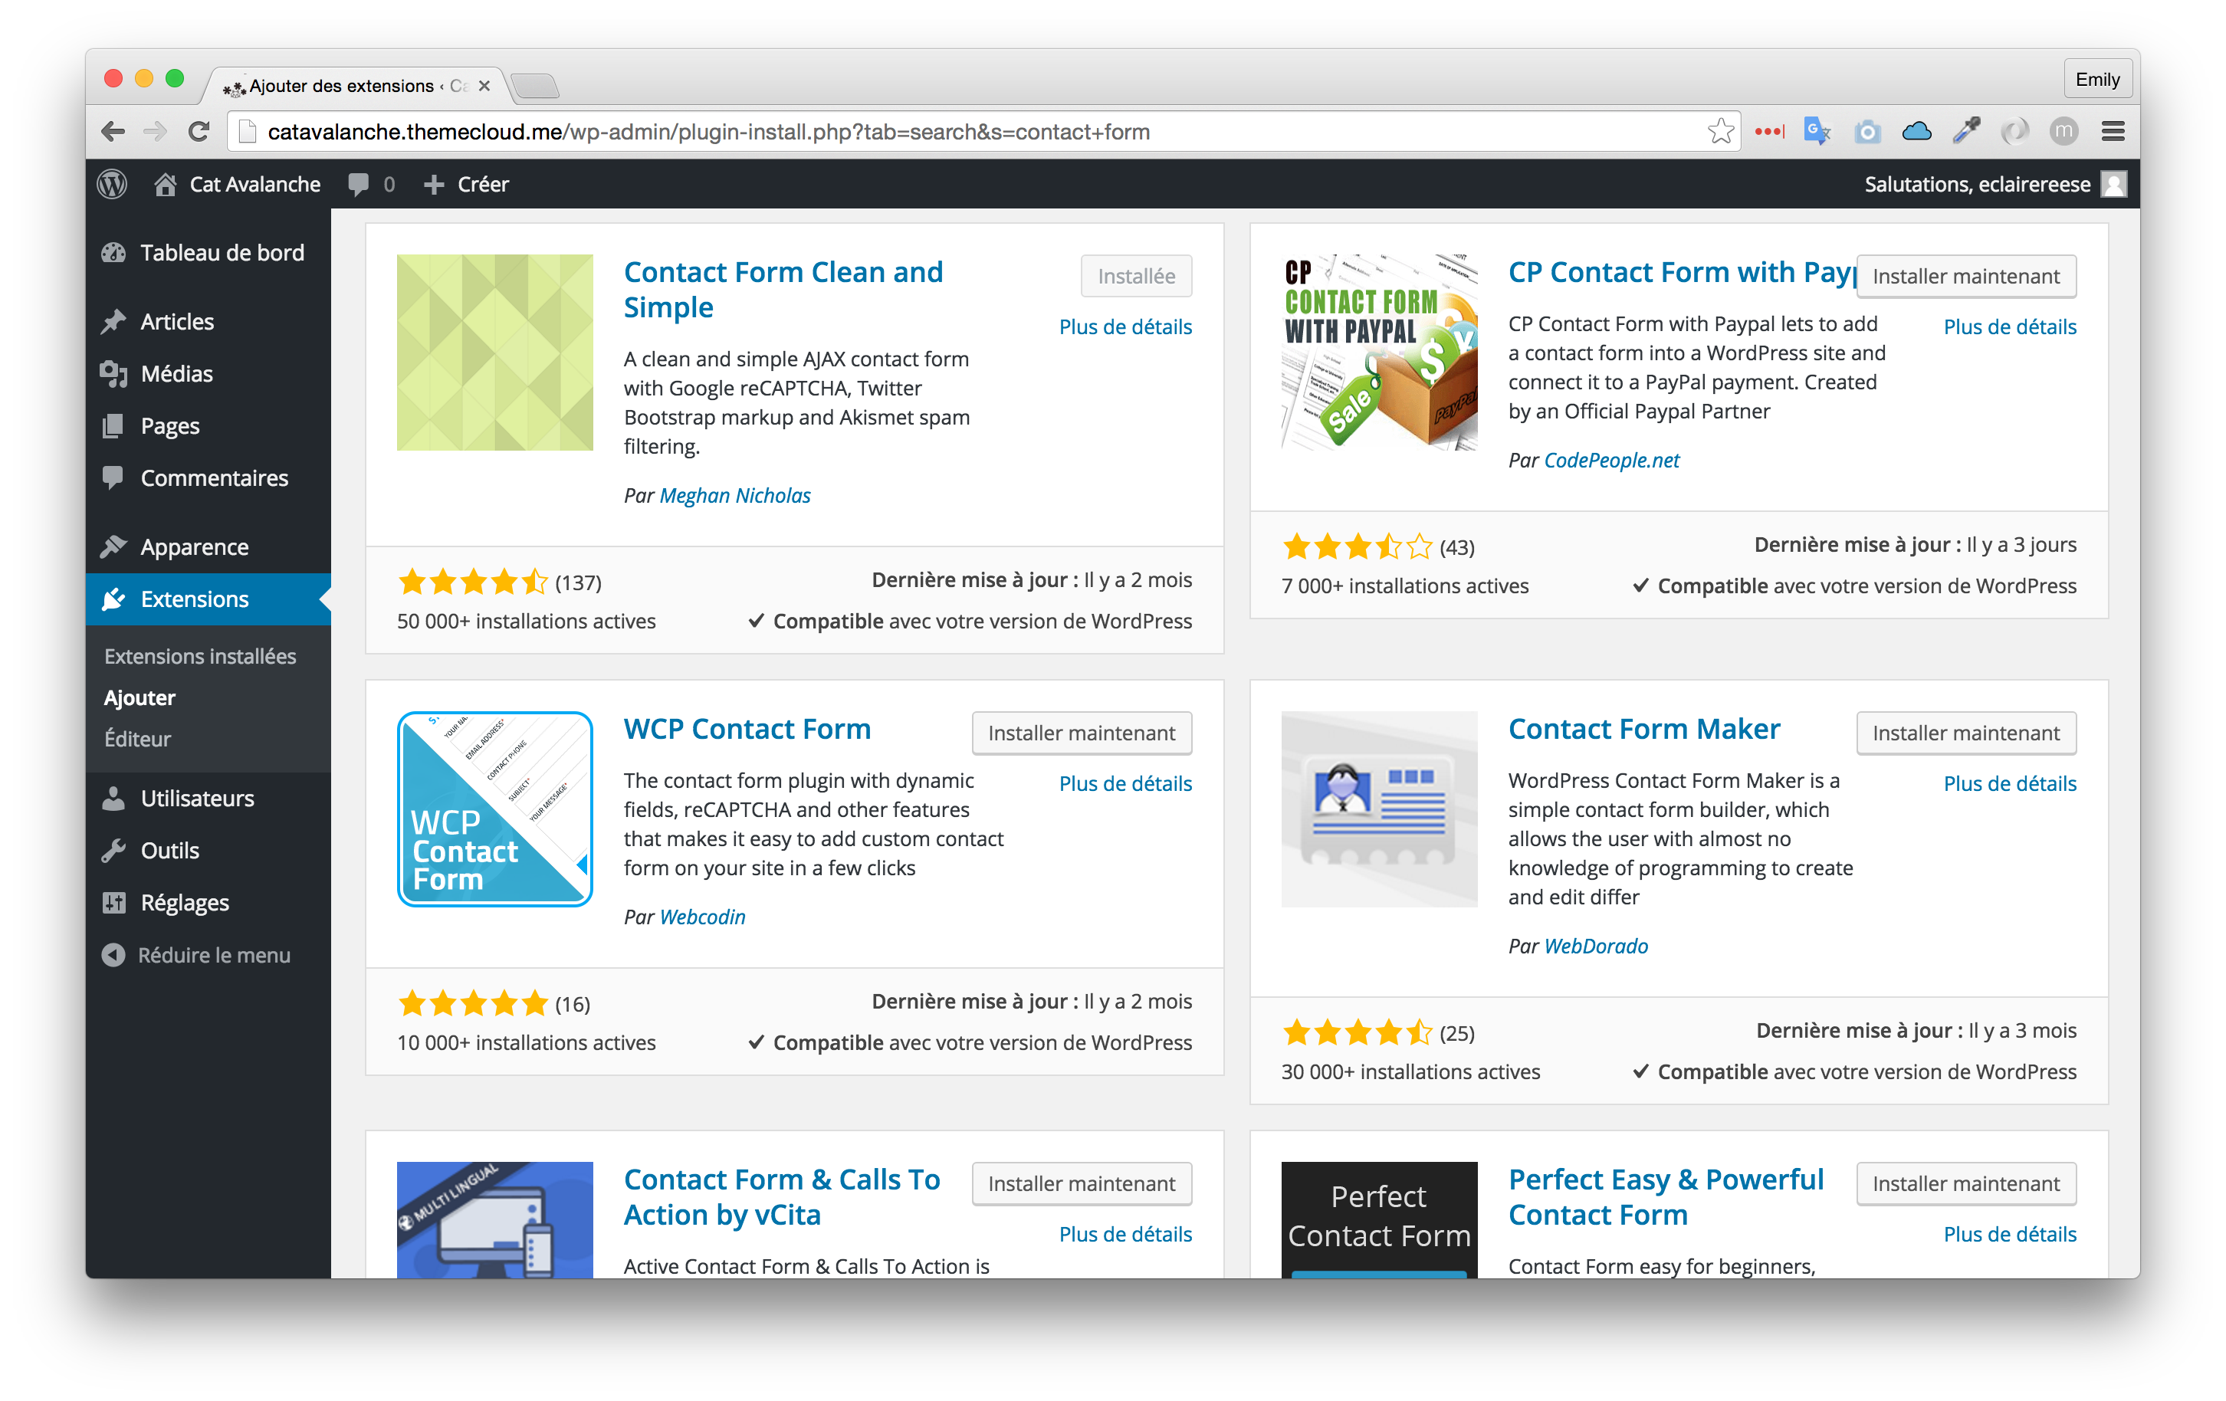Open Google Translate extension icon
The height and width of the screenshot is (1401, 2226).
click(x=1817, y=131)
